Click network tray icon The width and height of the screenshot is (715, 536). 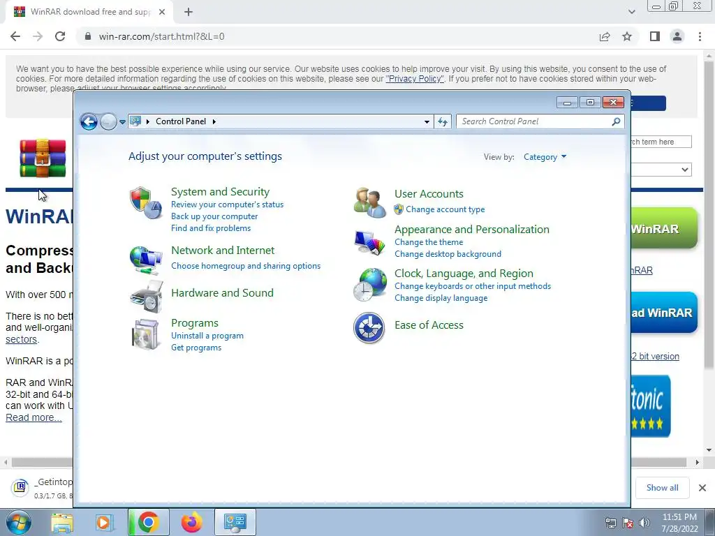610,523
